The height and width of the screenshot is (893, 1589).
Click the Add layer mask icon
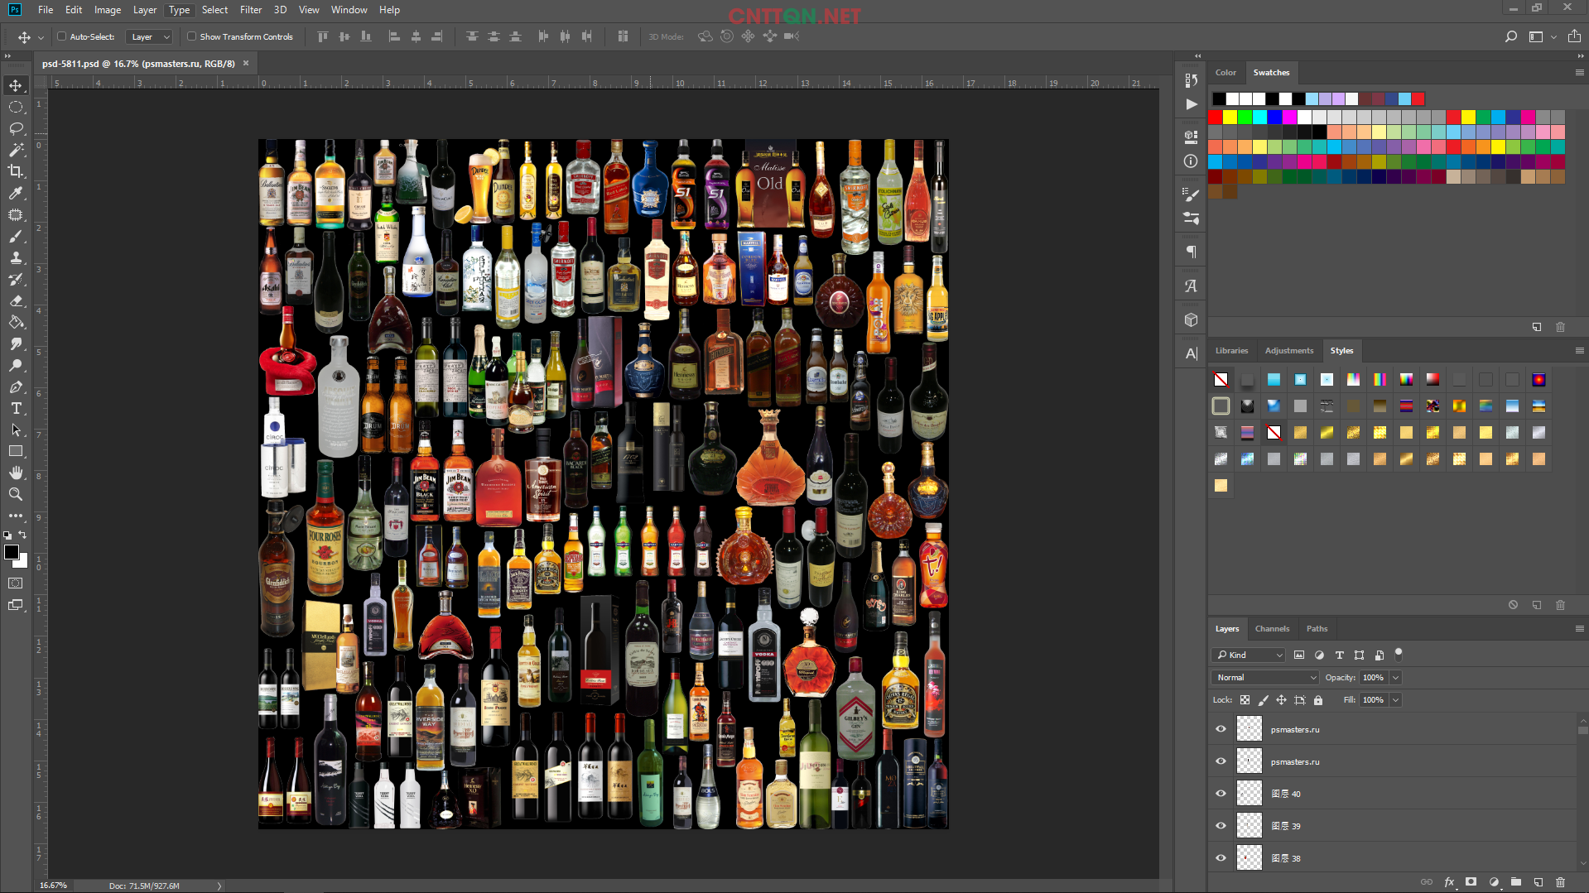[x=1471, y=882]
